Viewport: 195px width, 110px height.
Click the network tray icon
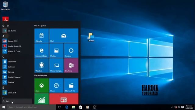[176, 107]
